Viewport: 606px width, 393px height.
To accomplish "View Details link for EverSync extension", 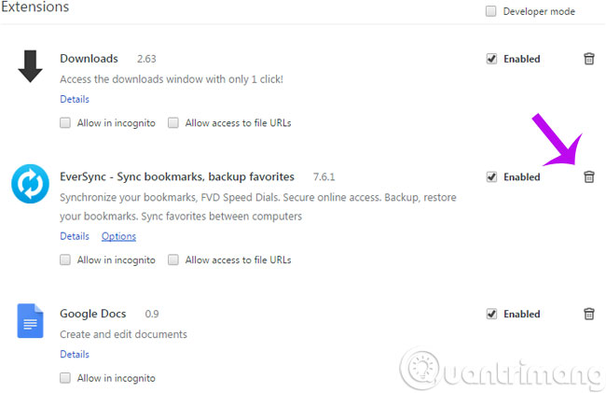I will [x=75, y=236].
